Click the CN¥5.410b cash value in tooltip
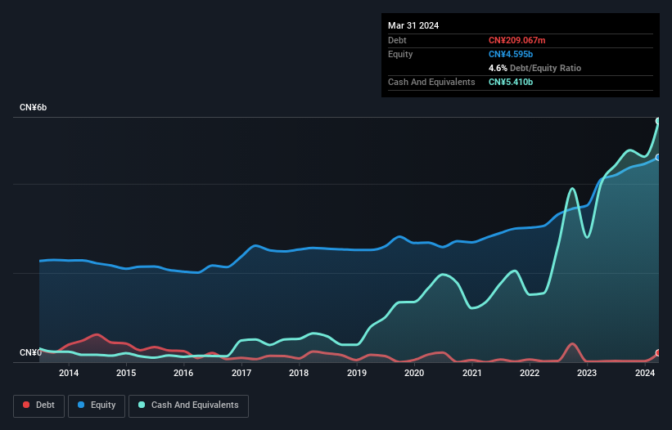672x430 pixels. click(511, 82)
